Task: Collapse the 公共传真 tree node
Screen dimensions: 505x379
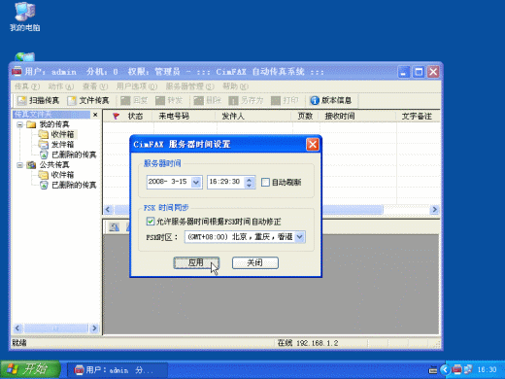Action: pyautogui.click(x=20, y=165)
